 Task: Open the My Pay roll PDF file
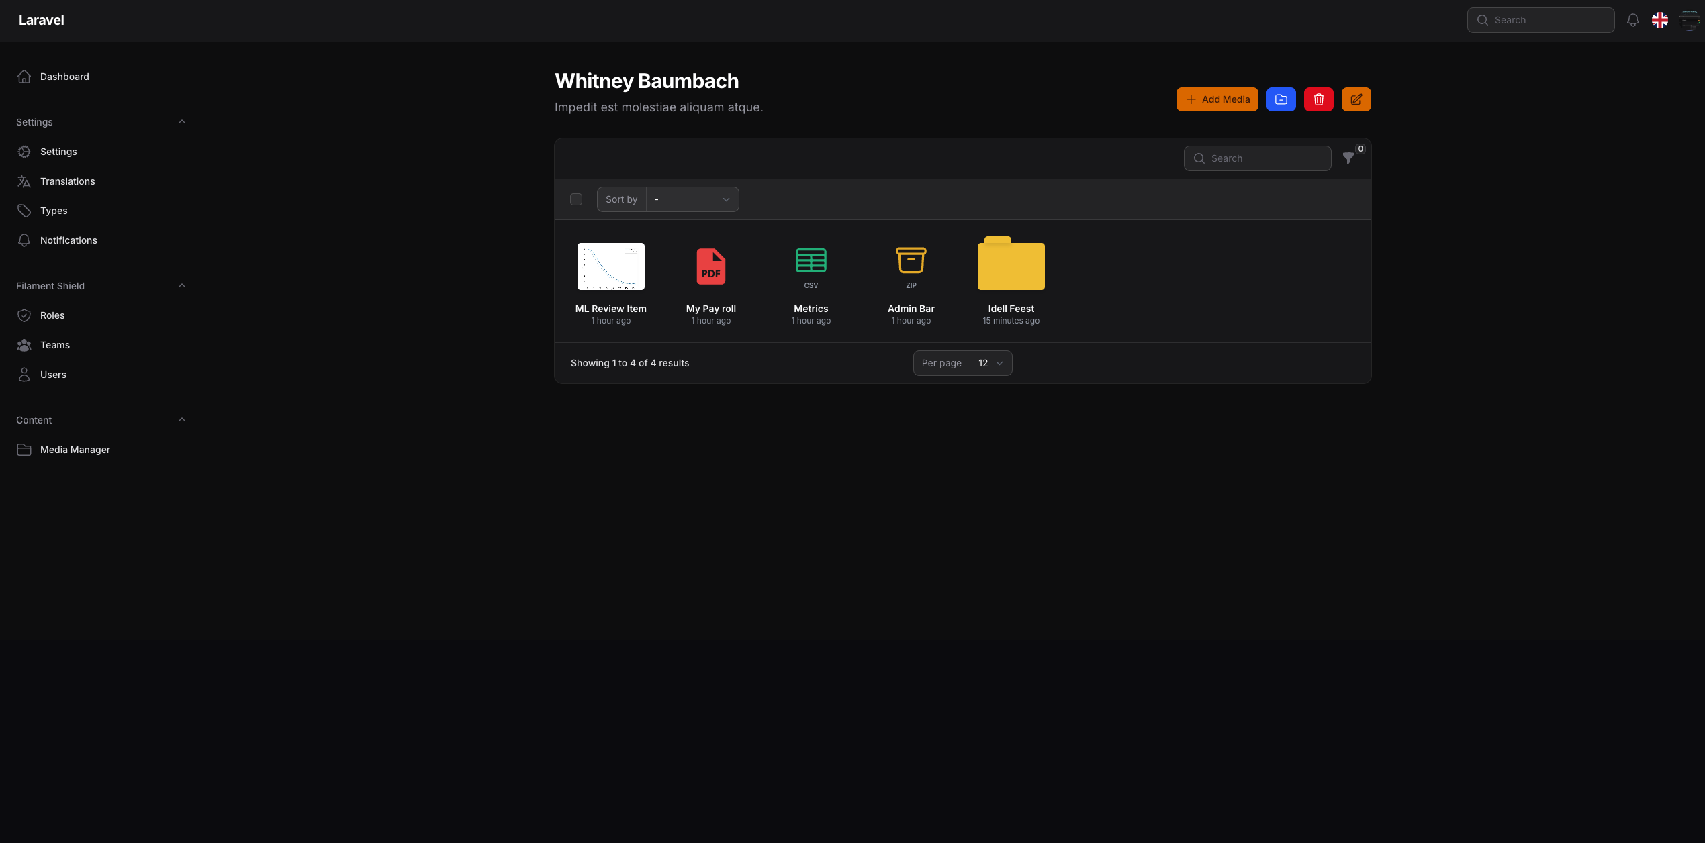[710, 267]
